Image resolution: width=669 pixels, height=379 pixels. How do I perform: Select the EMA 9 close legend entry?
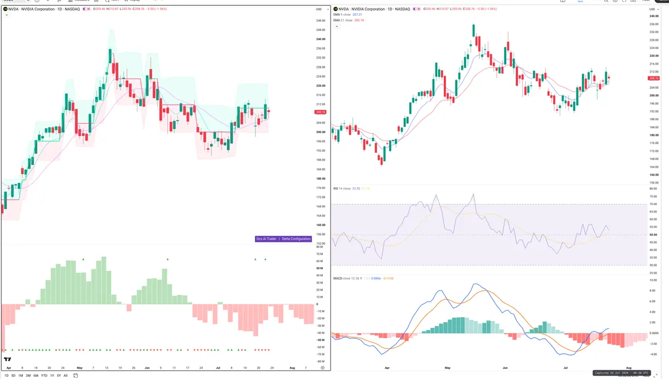pos(342,14)
